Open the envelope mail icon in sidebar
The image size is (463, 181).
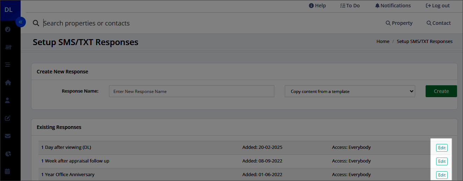click(x=8, y=136)
